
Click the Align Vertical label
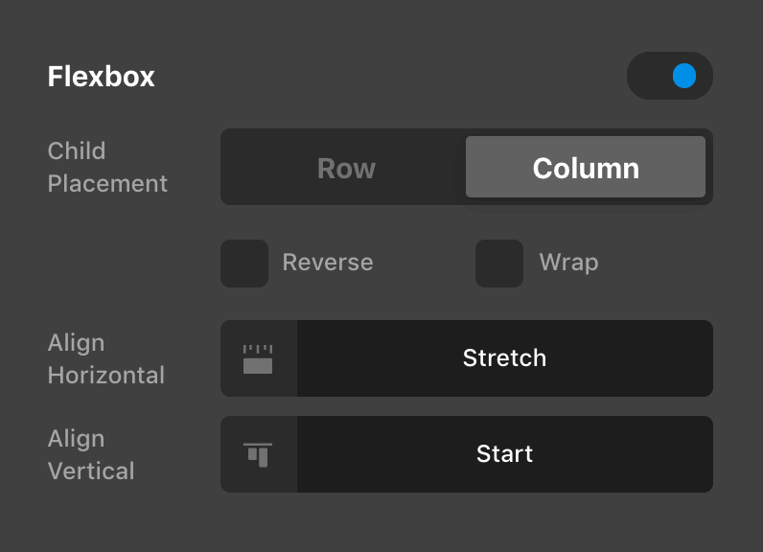click(x=91, y=454)
